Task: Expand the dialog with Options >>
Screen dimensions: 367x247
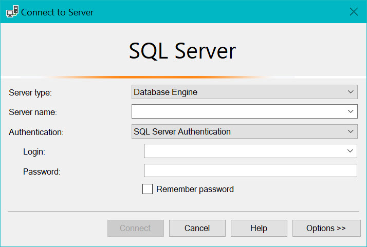Action: (x=326, y=228)
